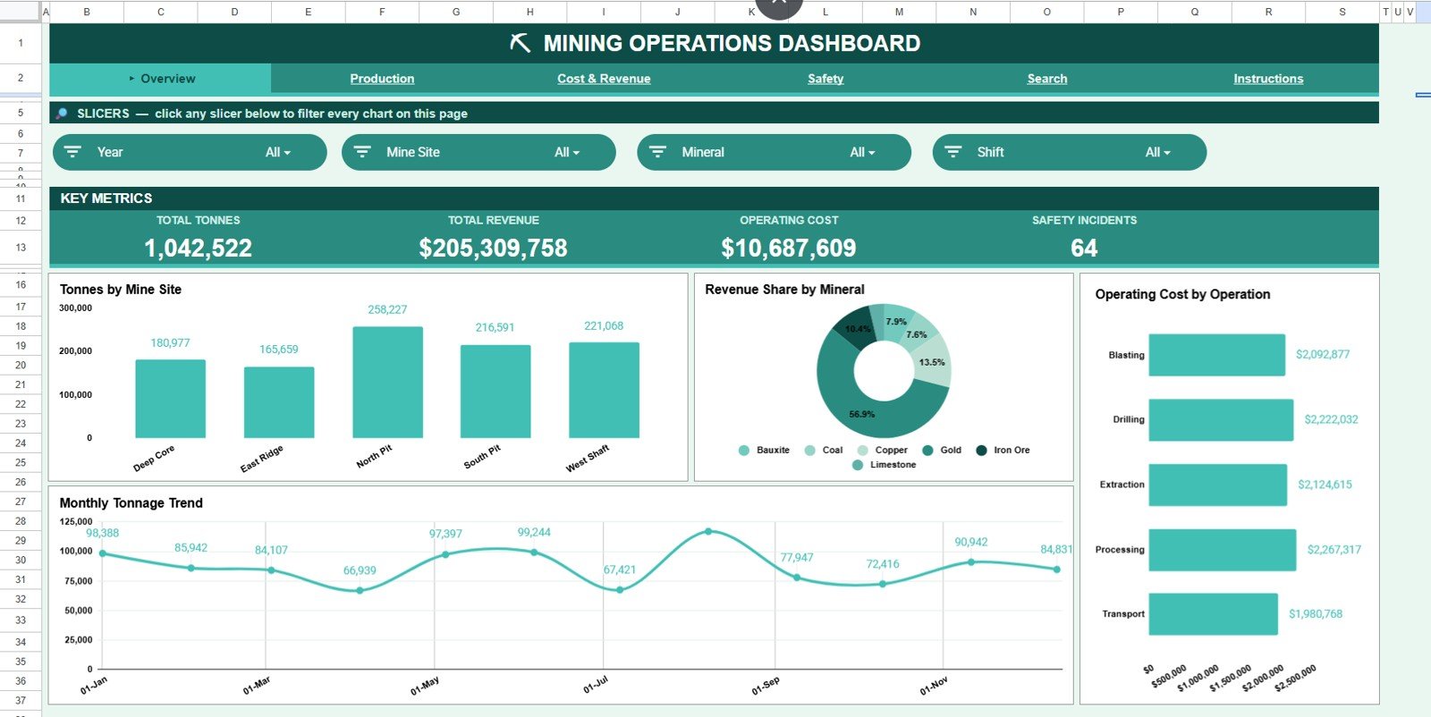
Task: Select column header F
Action: coord(382,12)
